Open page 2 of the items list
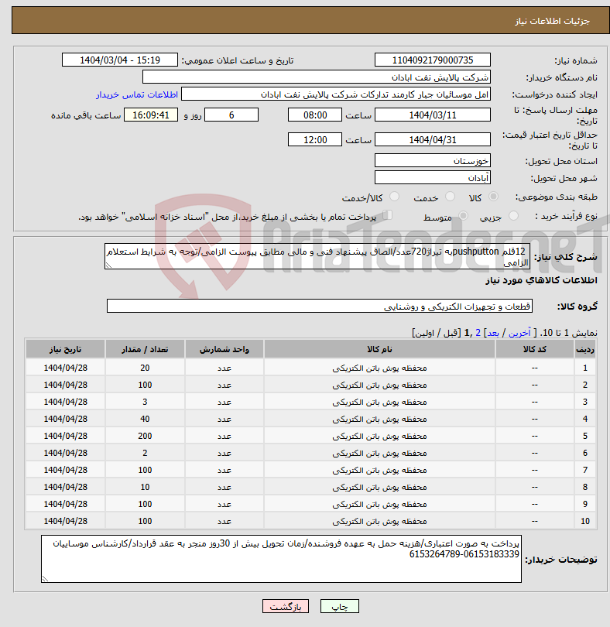610x627 pixels. 478,333
